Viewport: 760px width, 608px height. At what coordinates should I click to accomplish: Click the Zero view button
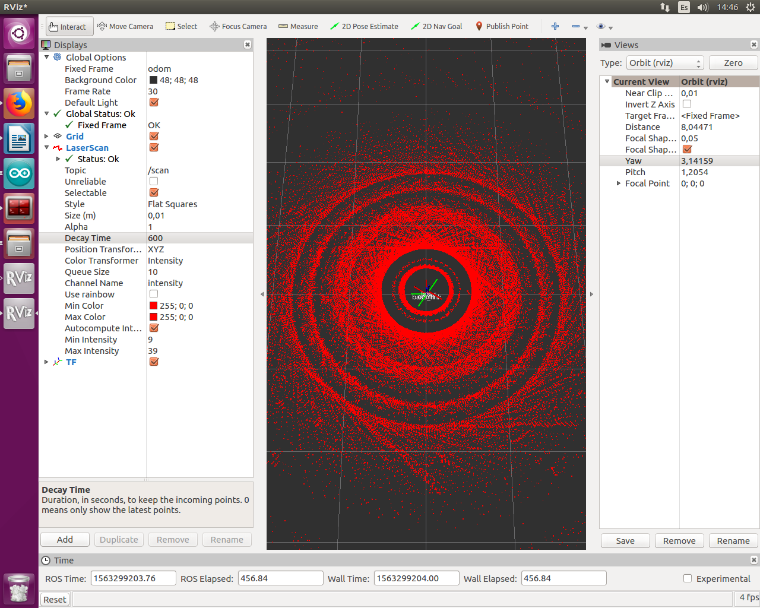pyautogui.click(x=733, y=63)
